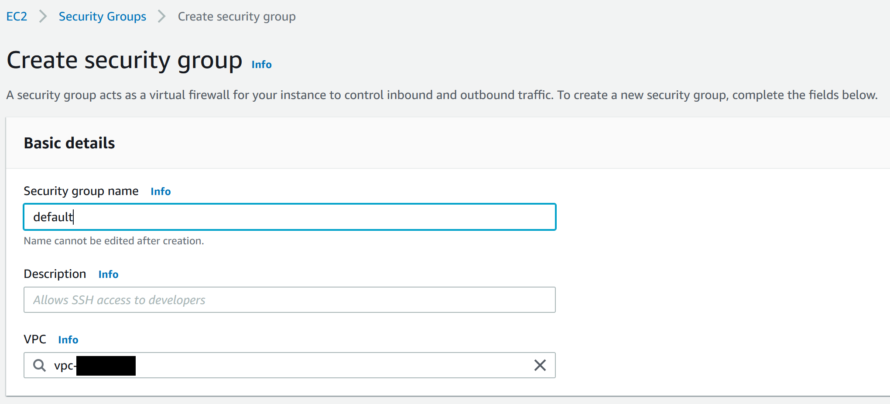Click first breadcrumb chevron after EC2
Screen dimensions: 890x404
43,17
